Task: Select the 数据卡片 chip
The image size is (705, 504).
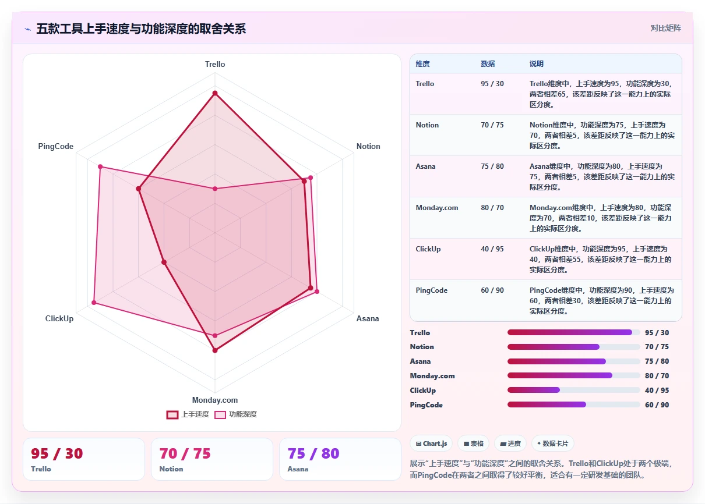Action: [553, 443]
